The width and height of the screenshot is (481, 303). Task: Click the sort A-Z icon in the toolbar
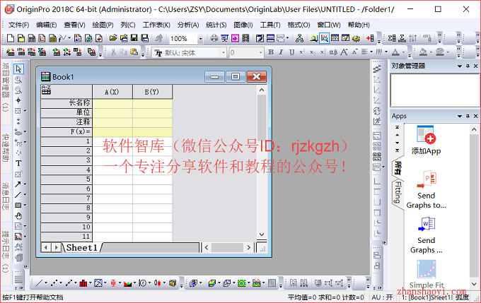point(413,38)
